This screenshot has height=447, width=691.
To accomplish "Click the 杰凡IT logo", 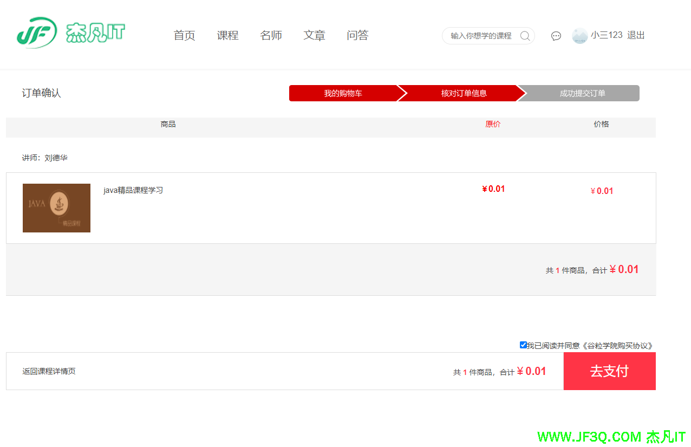I will 70,33.
